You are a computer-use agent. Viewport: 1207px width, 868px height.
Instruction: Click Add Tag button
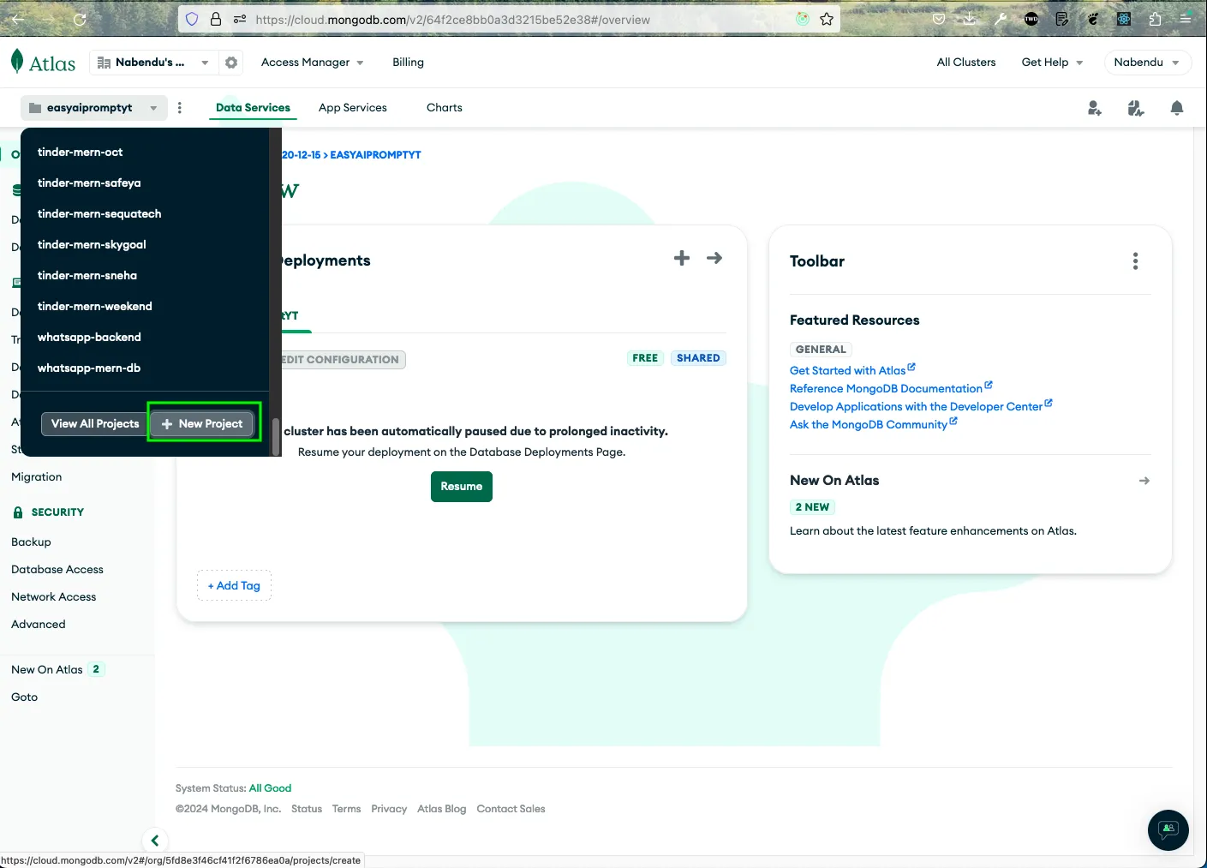pos(234,585)
